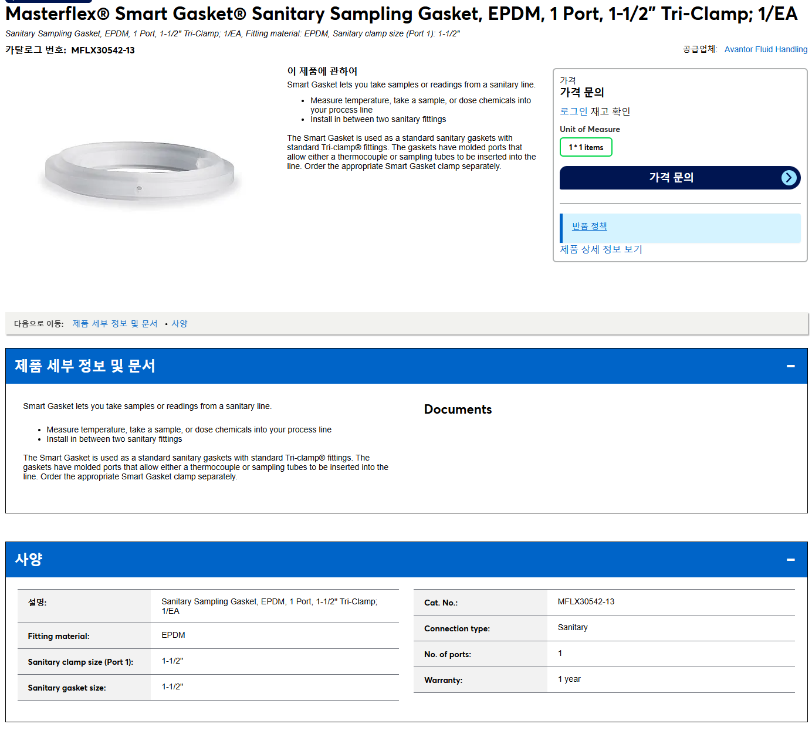Jump to 제품 세부 정보 및 문서 anchor
812x734 pixels.
click(115, 324)
